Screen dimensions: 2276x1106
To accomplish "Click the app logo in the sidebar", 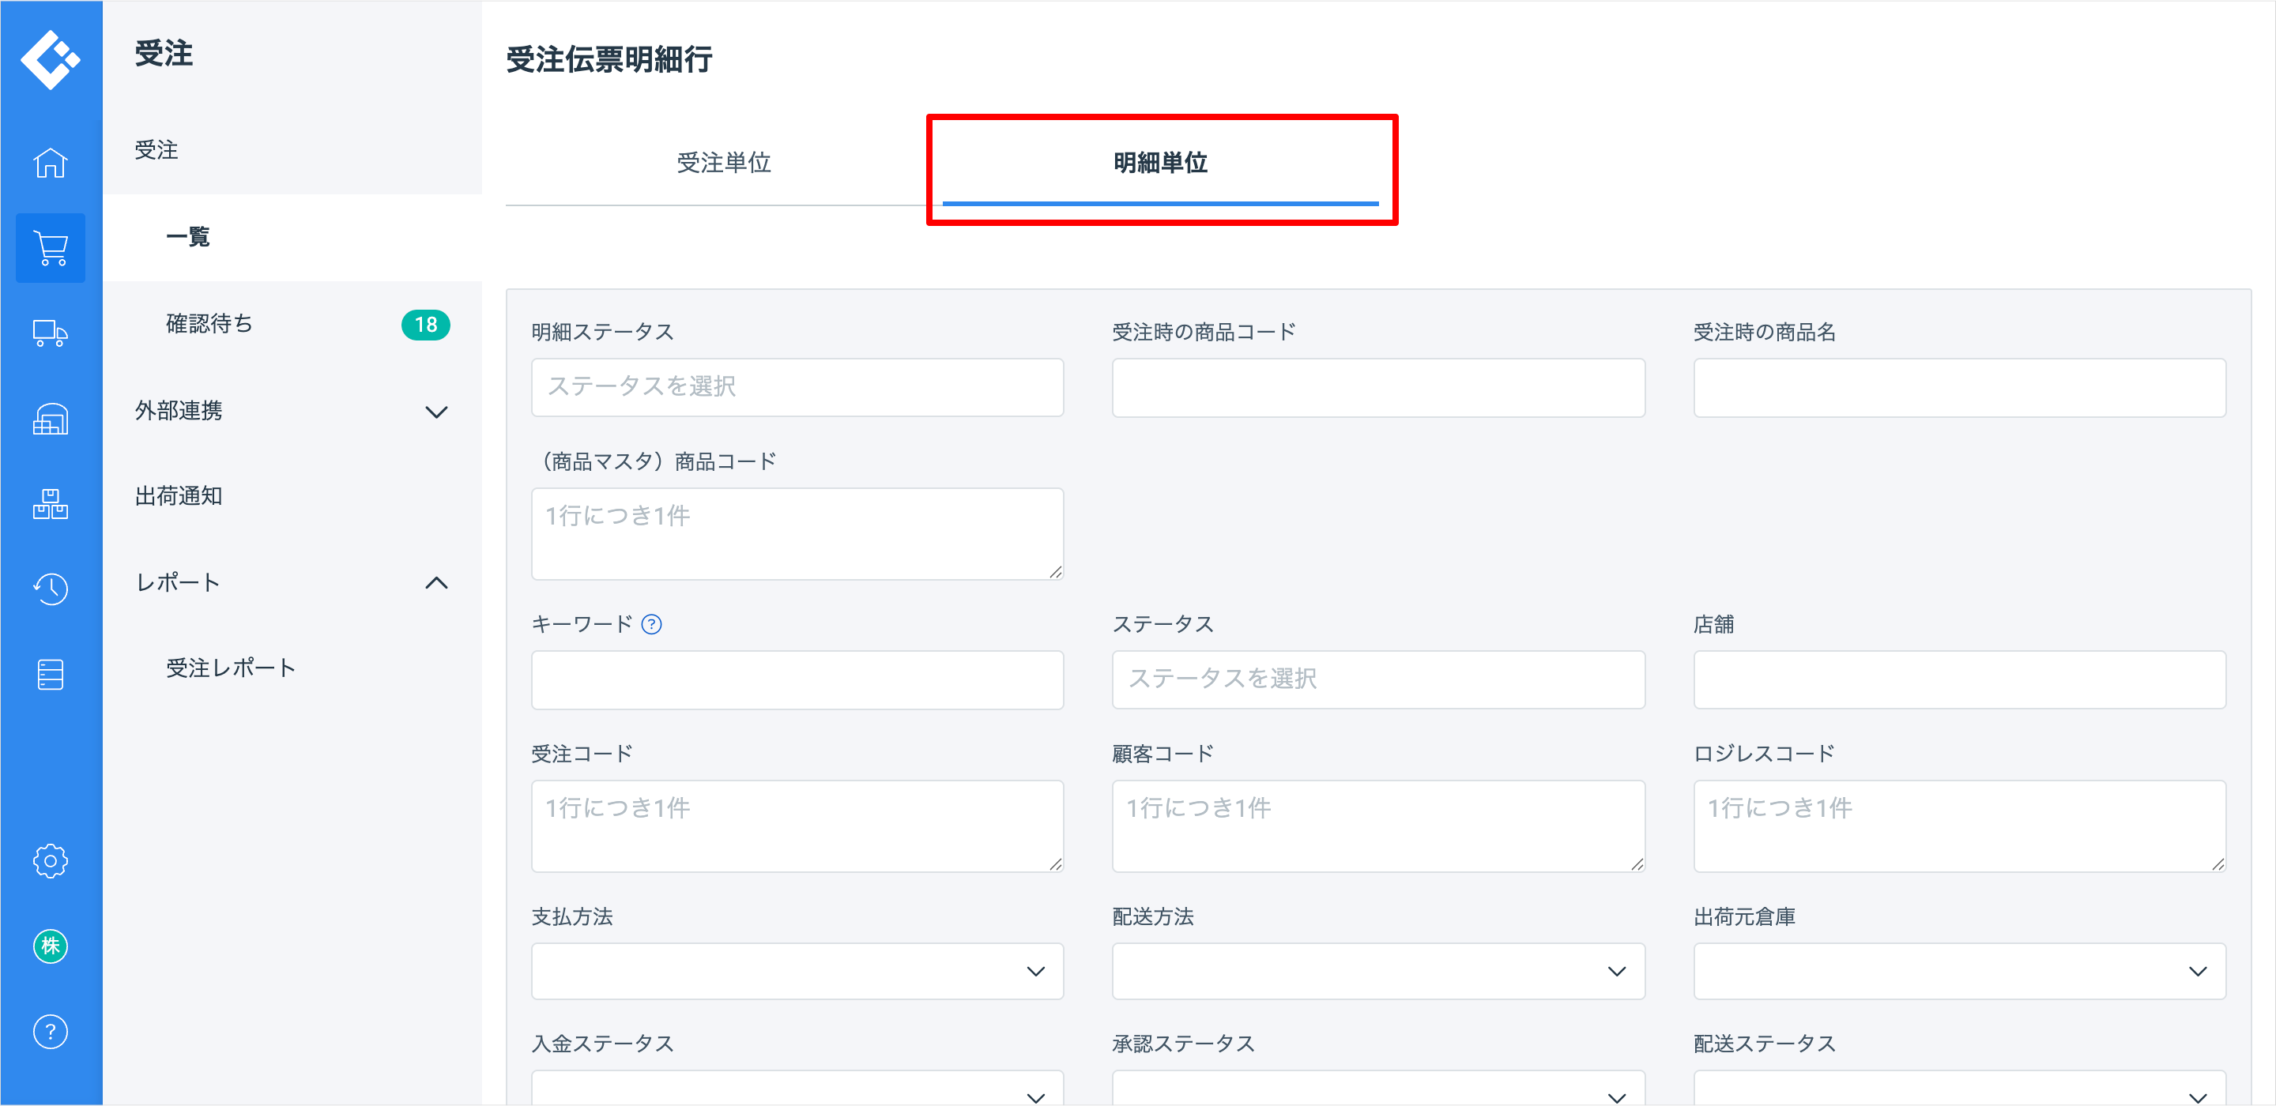I will tap(51, 60).
